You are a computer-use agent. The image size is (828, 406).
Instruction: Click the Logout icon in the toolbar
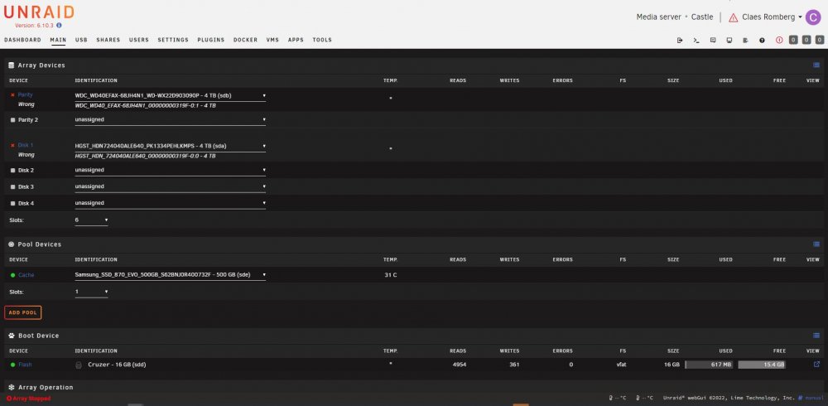[680, 40]
